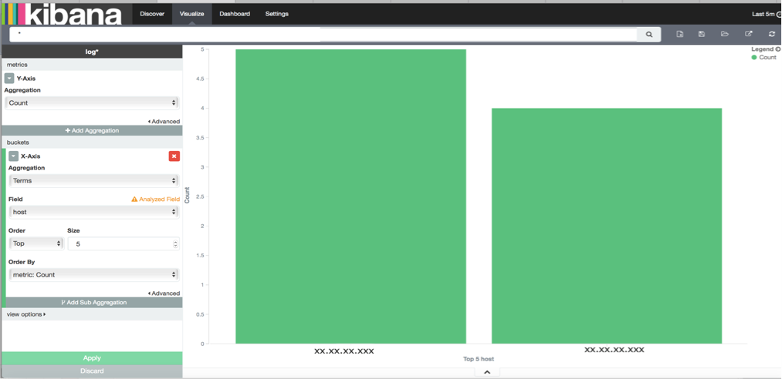782x379 pixels.
Task: Open the Dashboard tab
Action: pyautogui.click(x=235, y=14)
